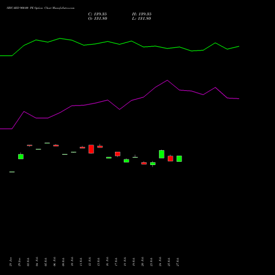Viewport: 275px width, 275px height.
Task: Select the low value L: 131.80
Action: tap(141, 19)
